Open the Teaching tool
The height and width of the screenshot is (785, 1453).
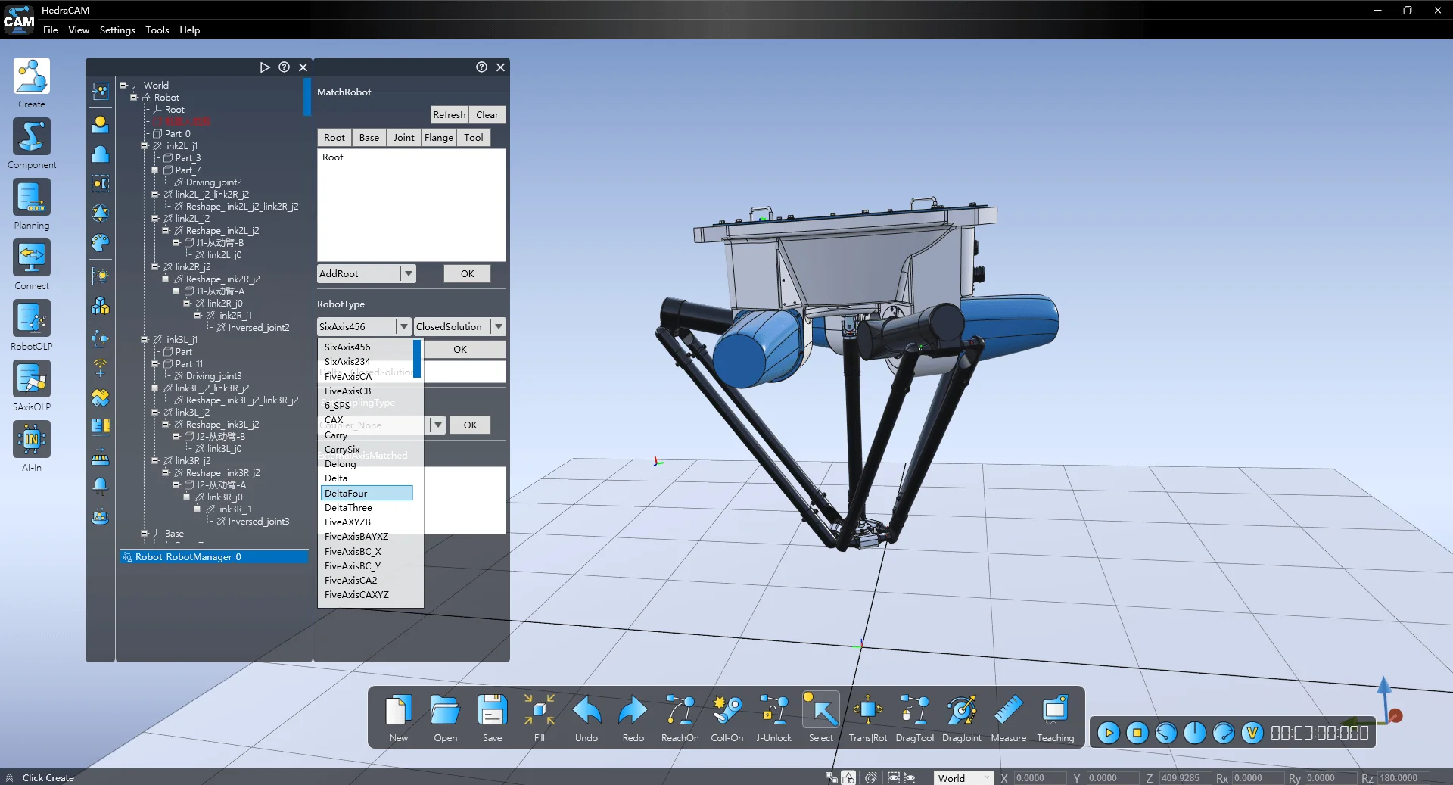(1056, 711)
